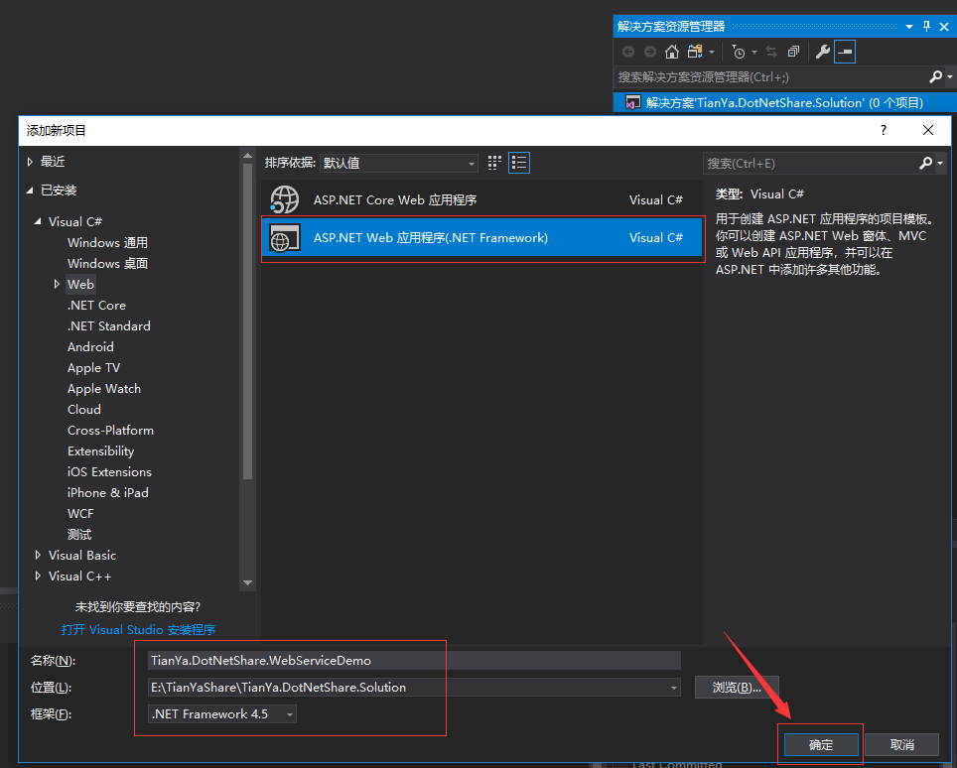Click the Forward arrow in Solution Explorer toolbar
957x768 pixels.
point(650,52)
